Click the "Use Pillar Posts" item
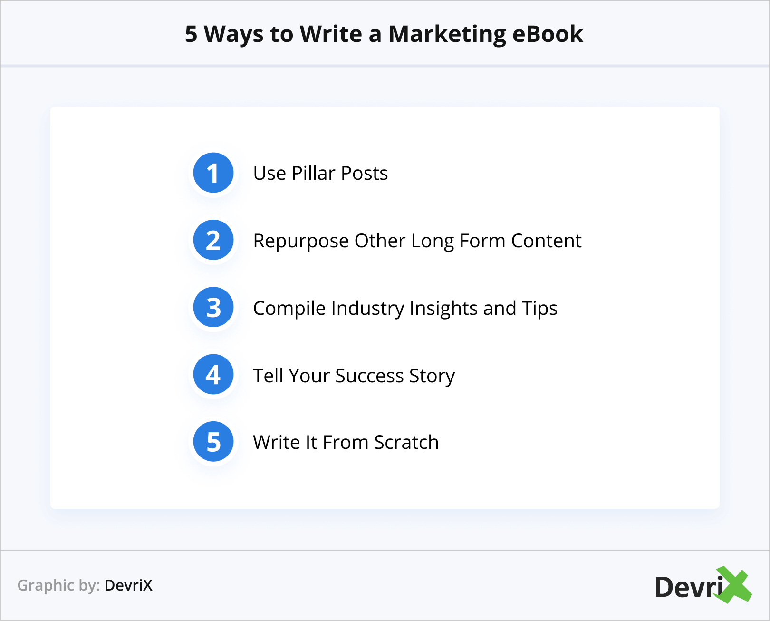 coord(320,173)
